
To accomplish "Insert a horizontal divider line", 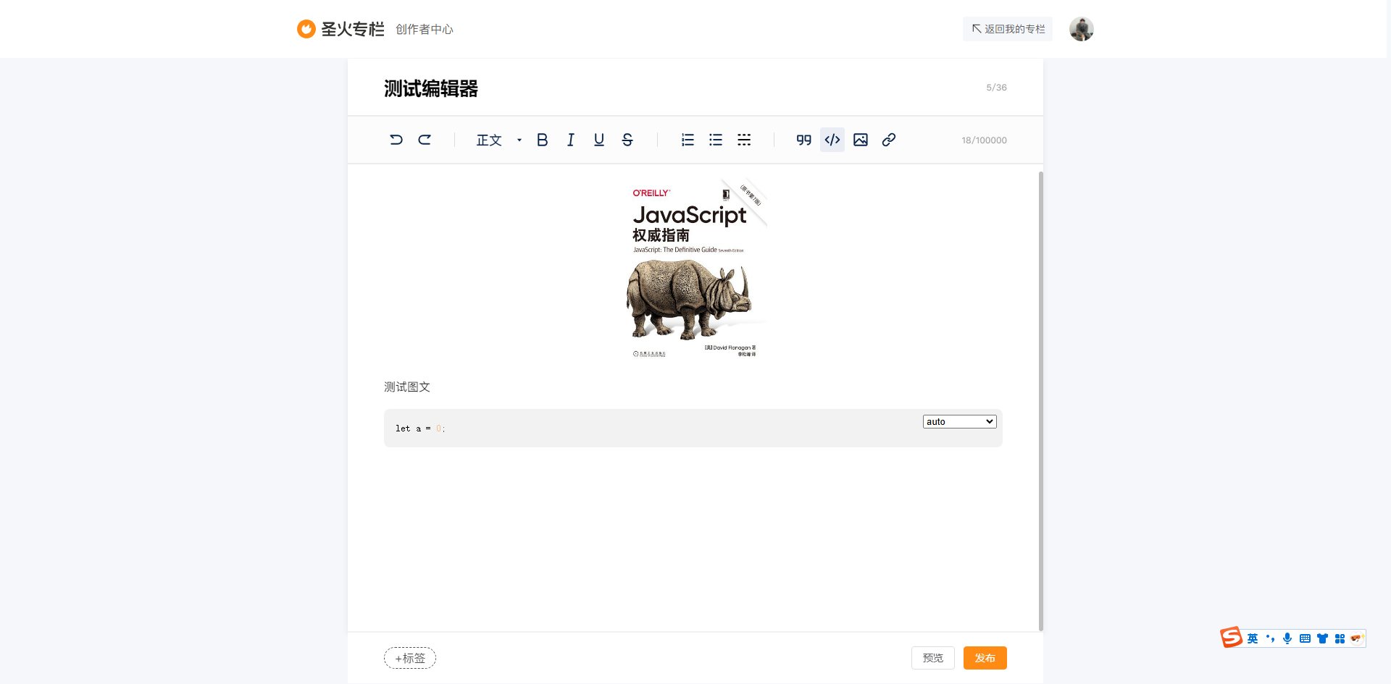I will [x=744, y=140].
